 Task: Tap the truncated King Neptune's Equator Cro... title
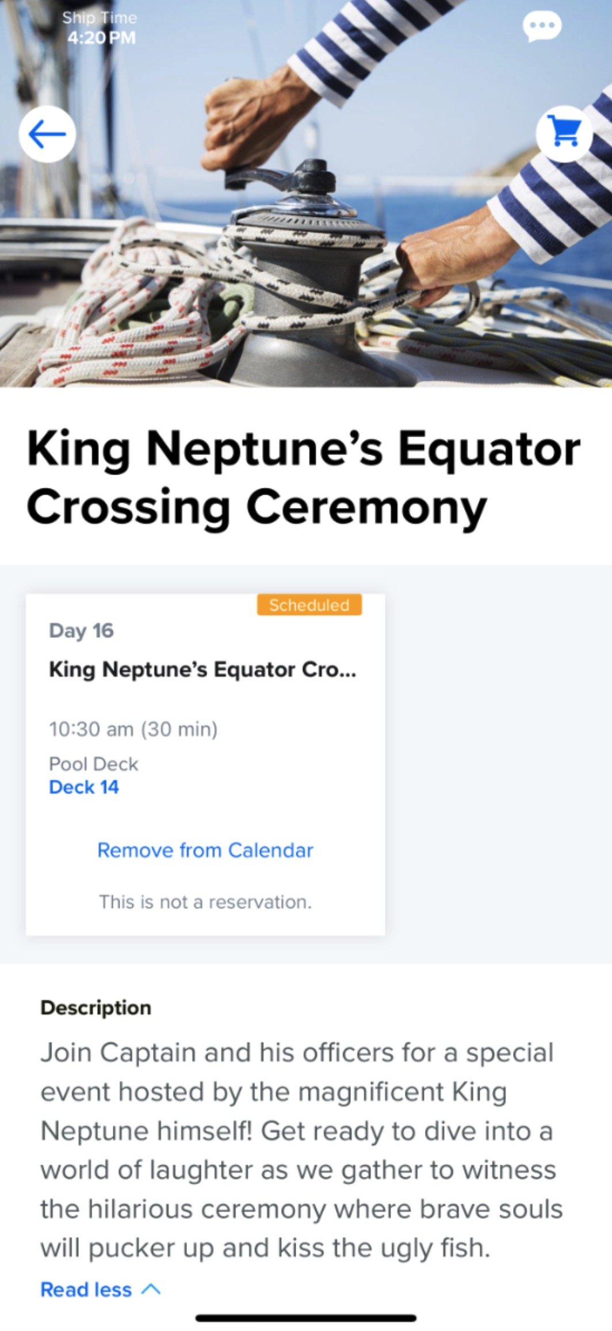coord(202,670)
